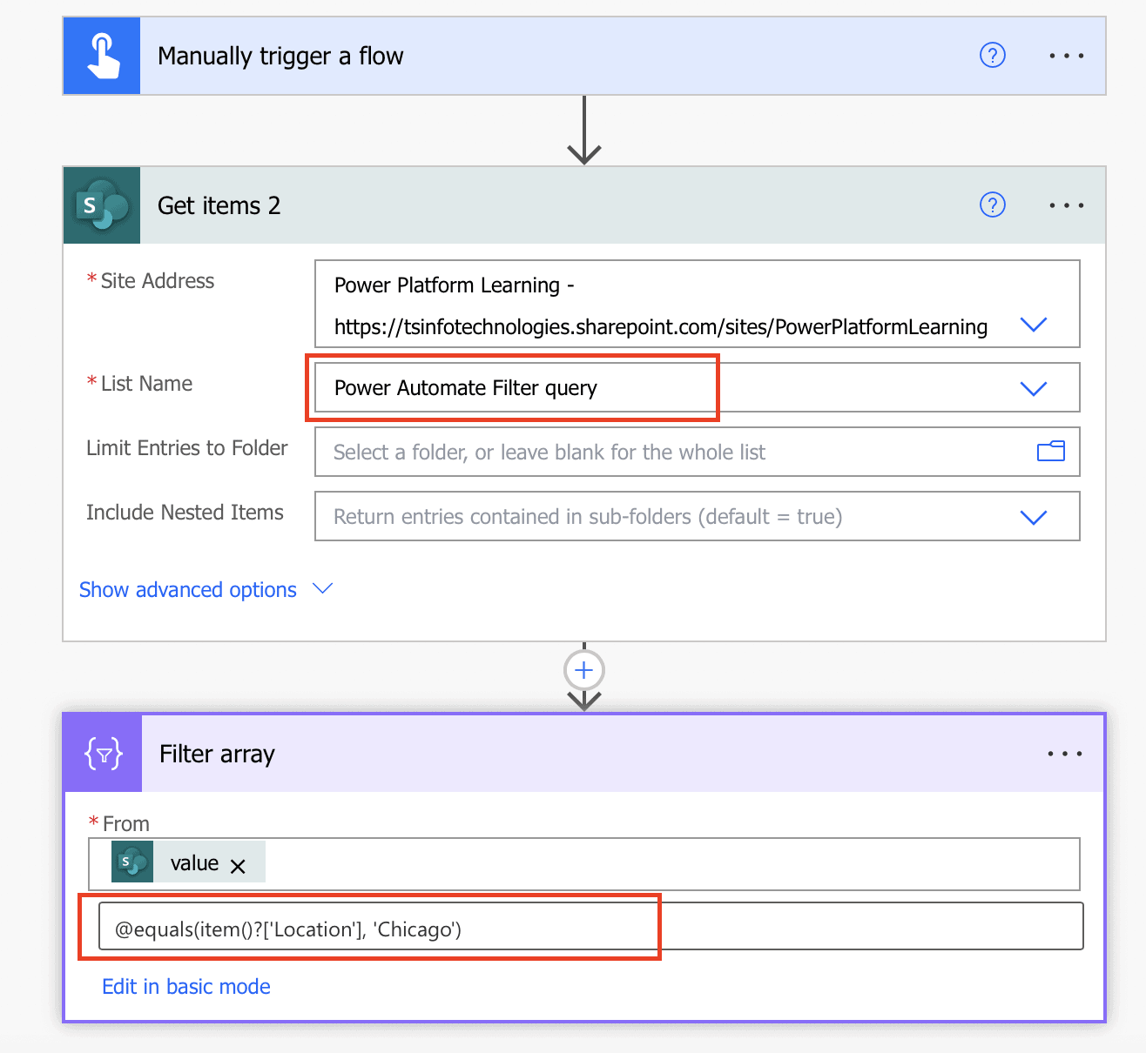The image size is (1146, 1053).
Task: Click the help icon on Manually trigger a flow
Action: (992, 55)
